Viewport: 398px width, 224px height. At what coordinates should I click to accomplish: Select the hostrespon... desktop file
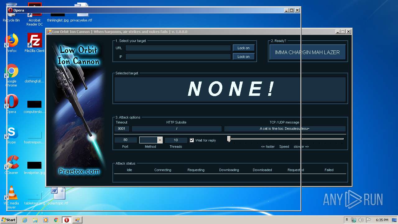(x=35, y=138)
